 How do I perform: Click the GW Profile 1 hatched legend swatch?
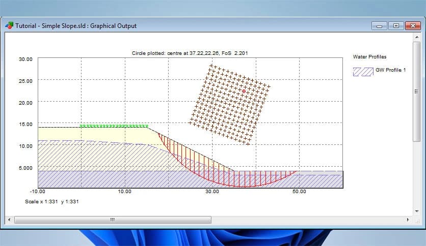pyautogui.click(x=363, y=71)
